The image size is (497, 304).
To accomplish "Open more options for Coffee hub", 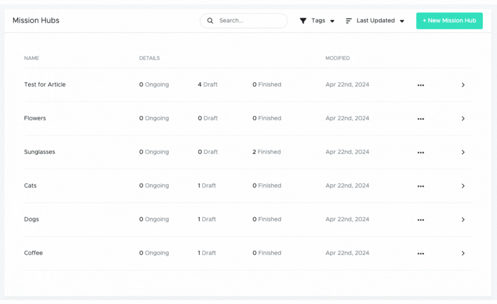I will click(421, 254).
